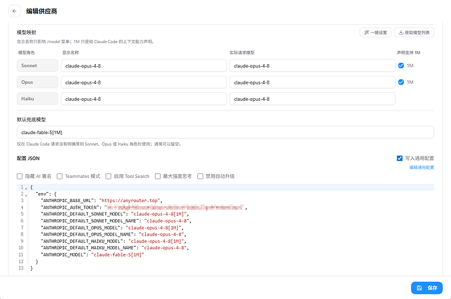Click the ANTHROPIC_BASE_URL value in JSON
The width and height of the screenshot is (451, 299).
click(x=129, y=201)
